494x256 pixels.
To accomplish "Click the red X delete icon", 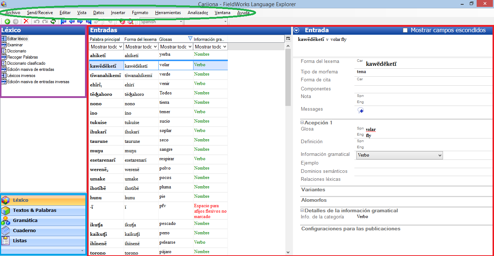I will click(26, 22).
